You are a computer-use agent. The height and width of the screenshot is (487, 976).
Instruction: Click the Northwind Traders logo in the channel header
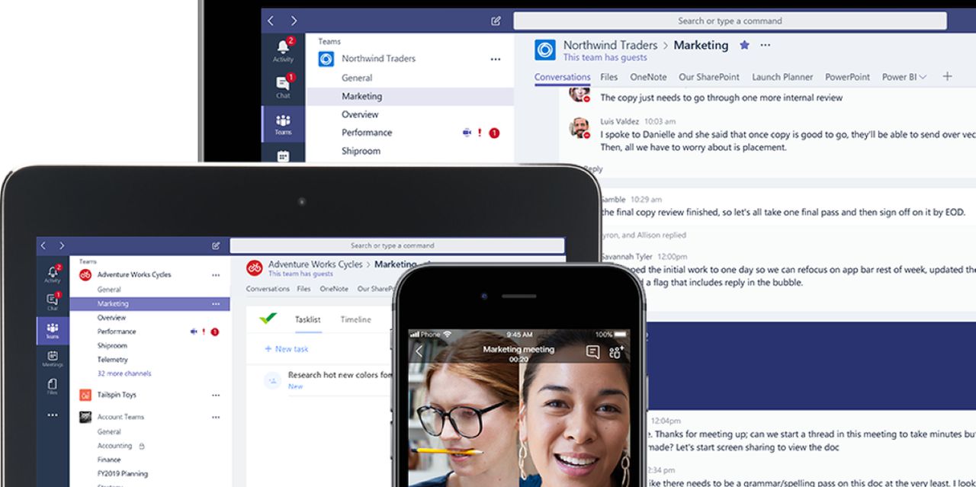545,50
